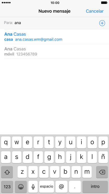
Task: Tap the emoji keyboard icon
Action: 21,187
